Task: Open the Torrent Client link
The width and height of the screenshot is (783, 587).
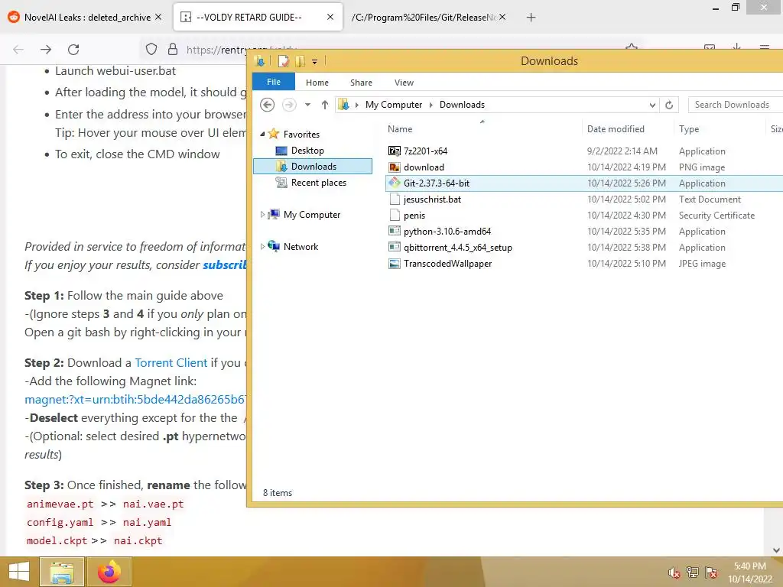Action: 171,363
